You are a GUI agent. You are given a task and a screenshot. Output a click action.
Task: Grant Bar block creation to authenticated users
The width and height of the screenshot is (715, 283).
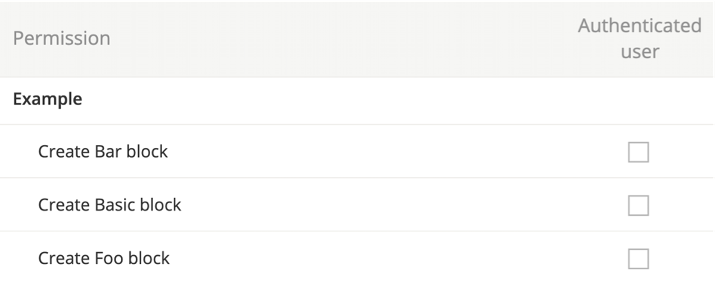pyautogui.click(x=638, y=152)
